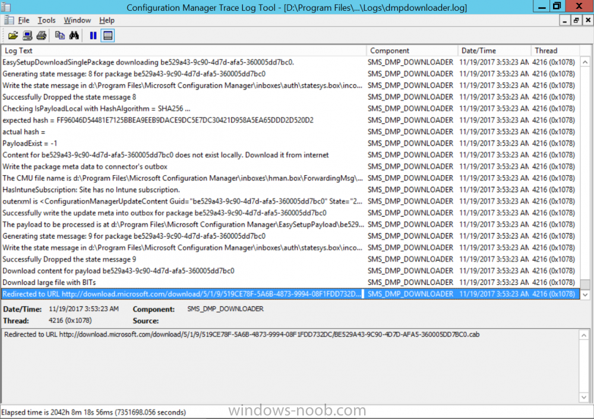The width and height of the screenshot is (594, 419).
Task: Select the 'expected hash = FF96046D...' row
Action: (290, 120)
